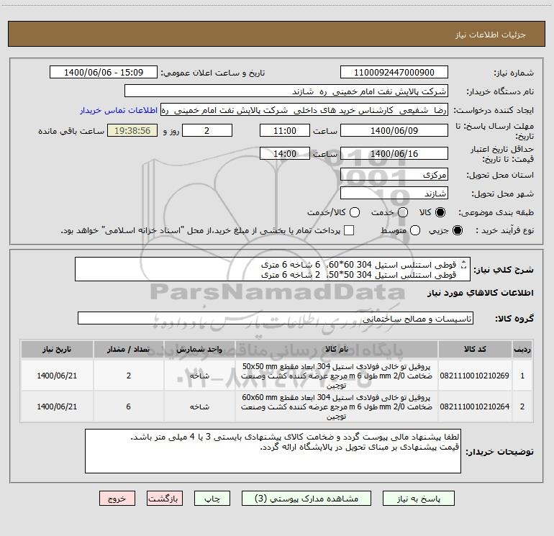The width and height of the screenshot is (554, 536).
Task: Click the شاخه unit cell in row 2
Action: click(199, 406)
